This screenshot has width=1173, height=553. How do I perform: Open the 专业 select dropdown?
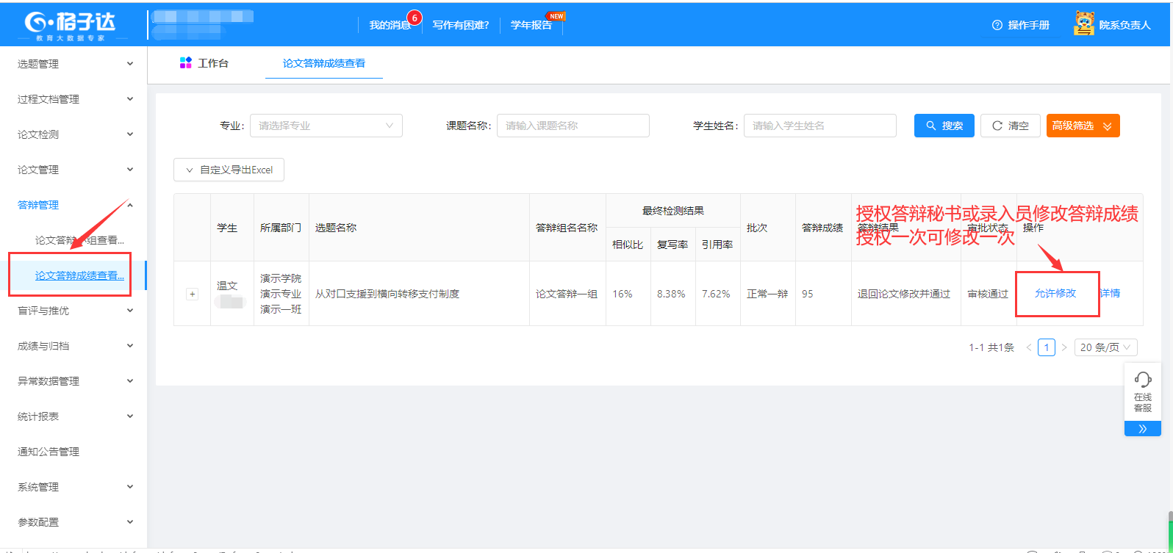pyautogui.click(x=326, y=126)
